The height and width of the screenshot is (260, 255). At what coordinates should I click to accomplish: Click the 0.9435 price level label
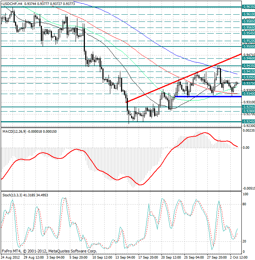tap(249, 66)
